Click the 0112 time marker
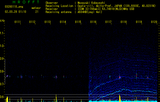 tap(32, 22)
